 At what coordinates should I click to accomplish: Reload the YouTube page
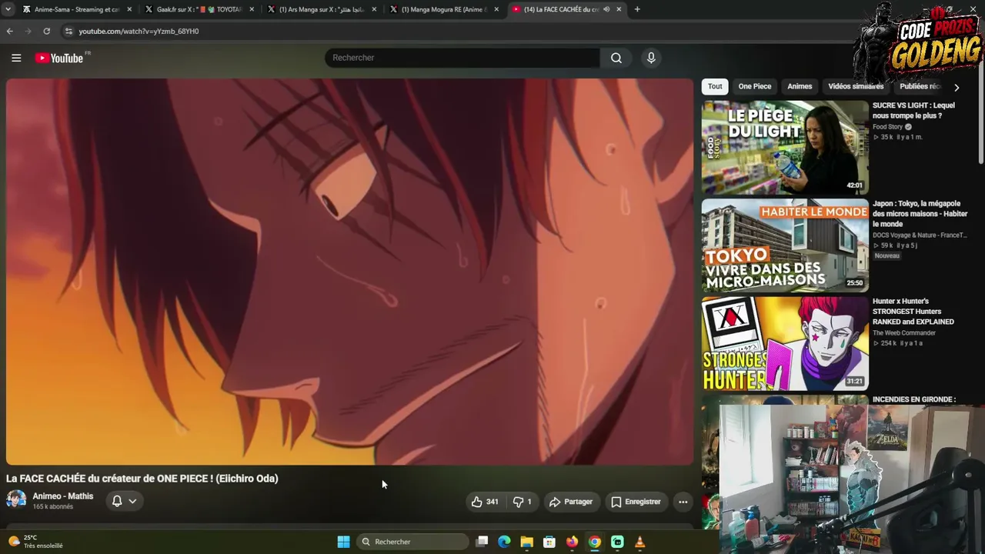click(x=47, y=31)
